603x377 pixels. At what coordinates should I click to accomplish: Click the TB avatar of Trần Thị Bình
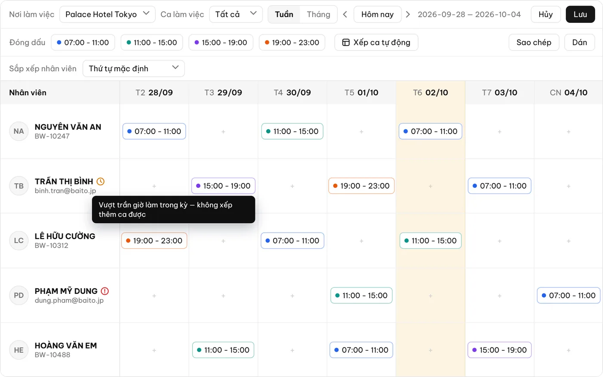tap(19, 186)
